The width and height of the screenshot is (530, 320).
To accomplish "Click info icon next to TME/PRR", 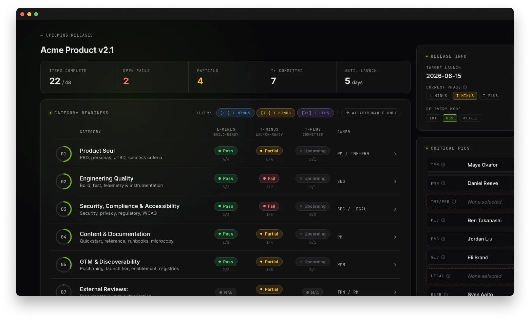I will 454,202.
